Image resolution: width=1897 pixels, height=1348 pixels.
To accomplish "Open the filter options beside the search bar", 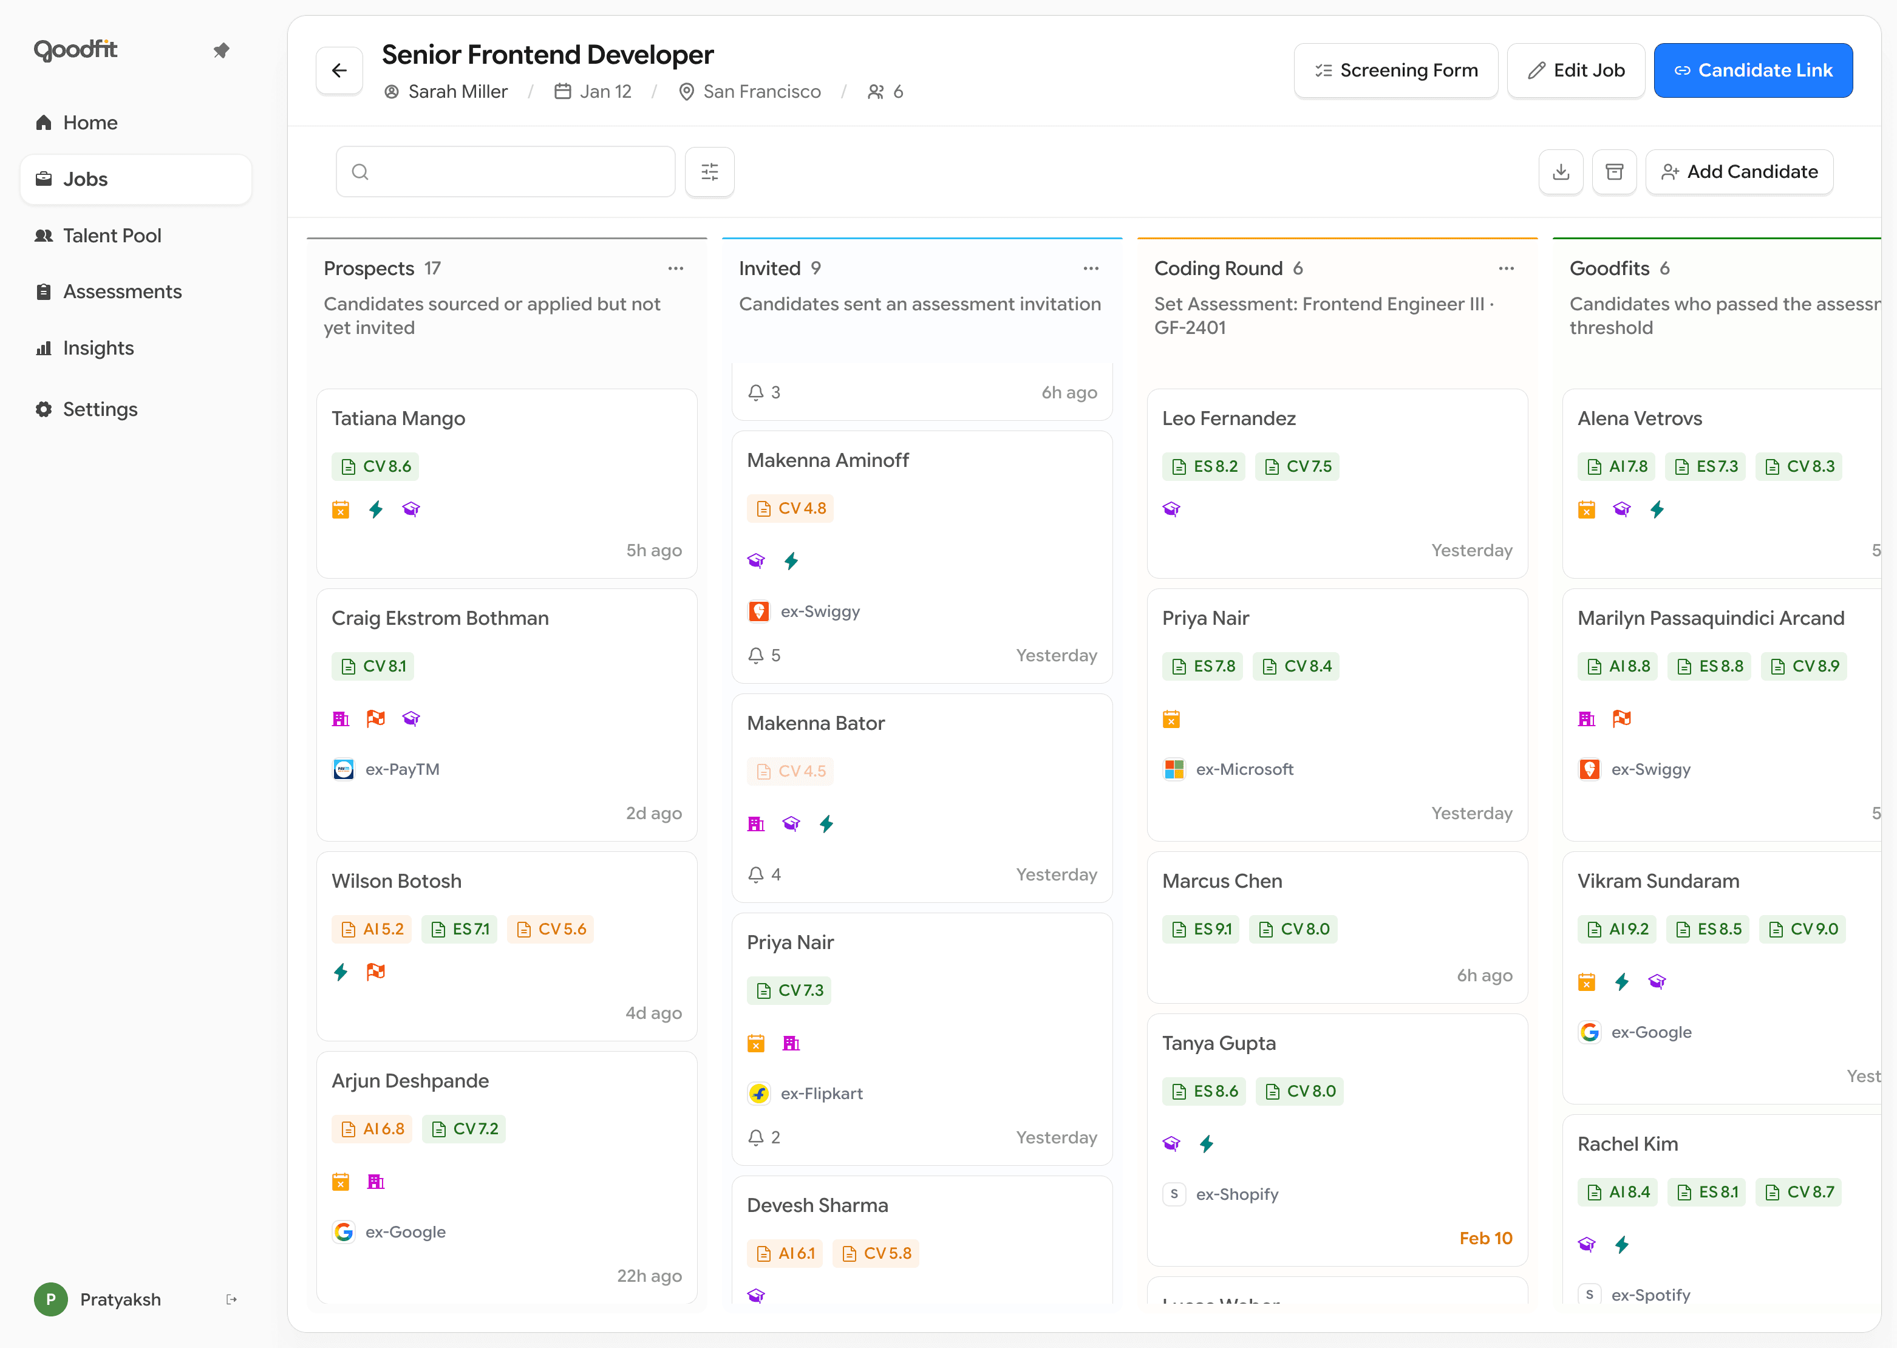I will click(x=709, y=172).
